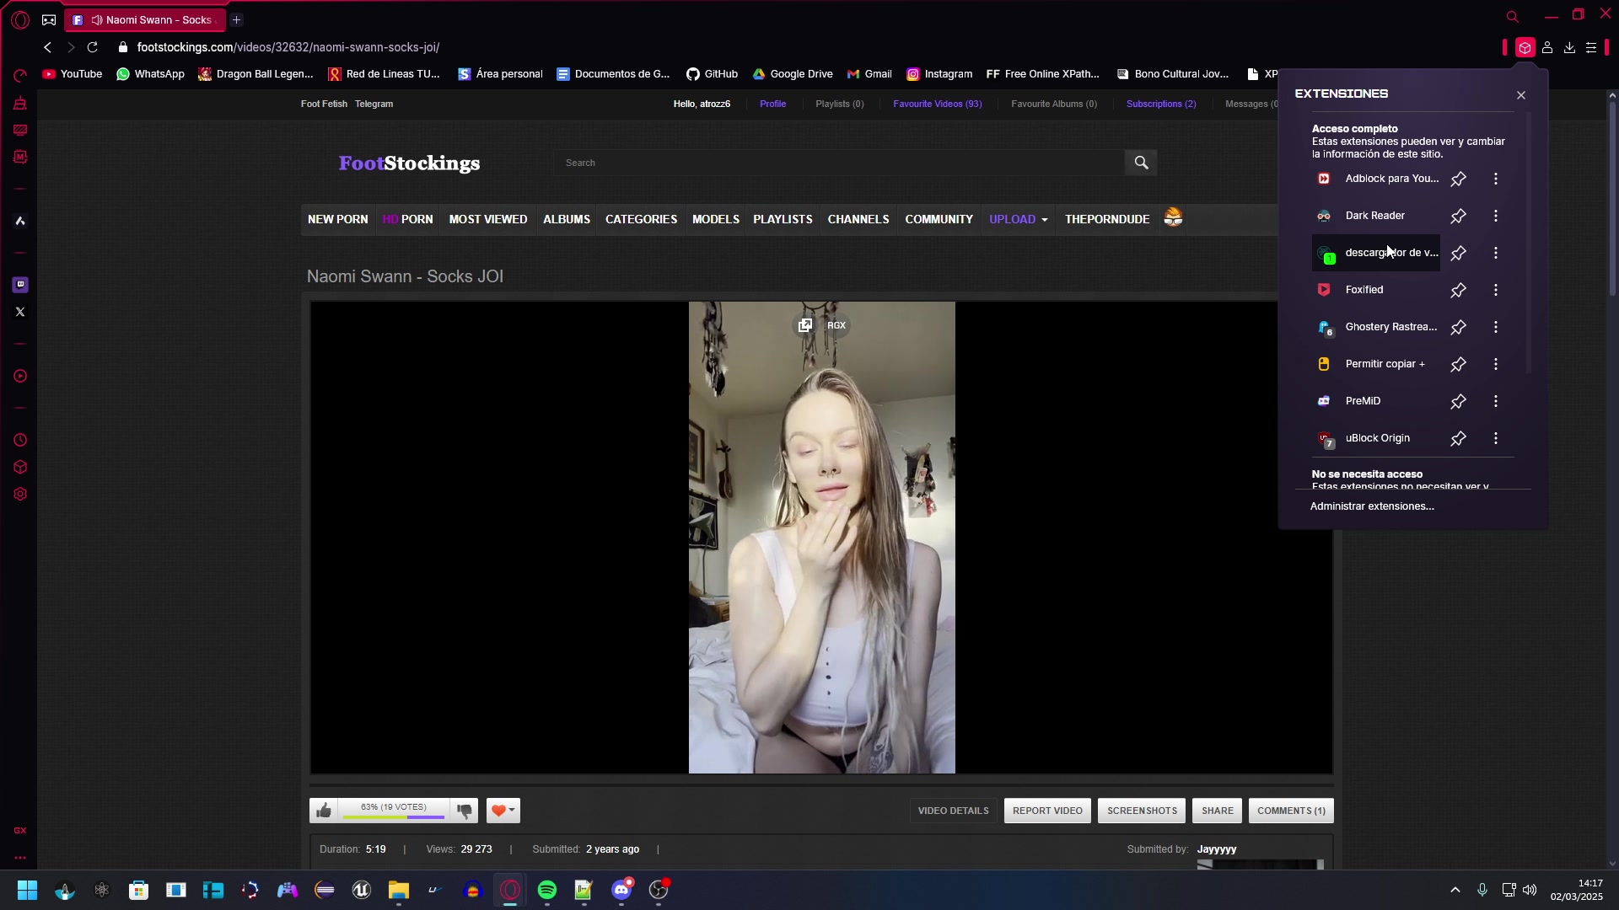Launch Spotify from the taskbar

click(547, 891)
